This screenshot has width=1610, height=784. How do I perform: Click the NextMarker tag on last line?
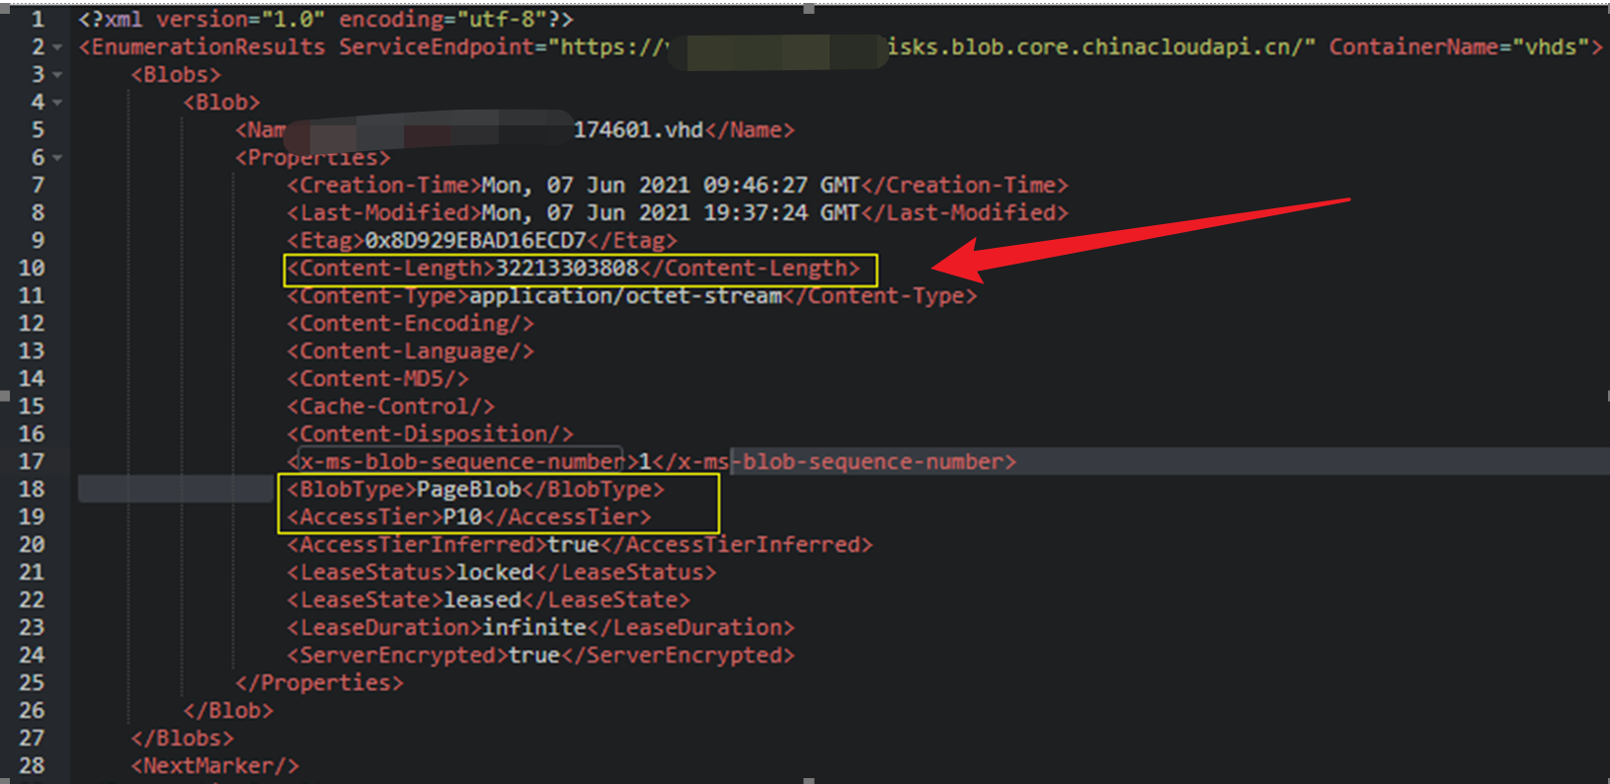tap(214, 766)
